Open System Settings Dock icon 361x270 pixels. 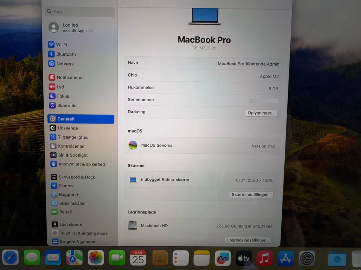(307, 258)
